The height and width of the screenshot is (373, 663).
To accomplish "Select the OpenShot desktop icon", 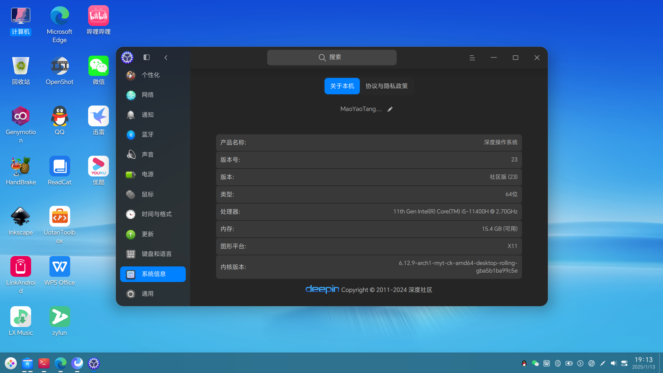I will 59,71.
